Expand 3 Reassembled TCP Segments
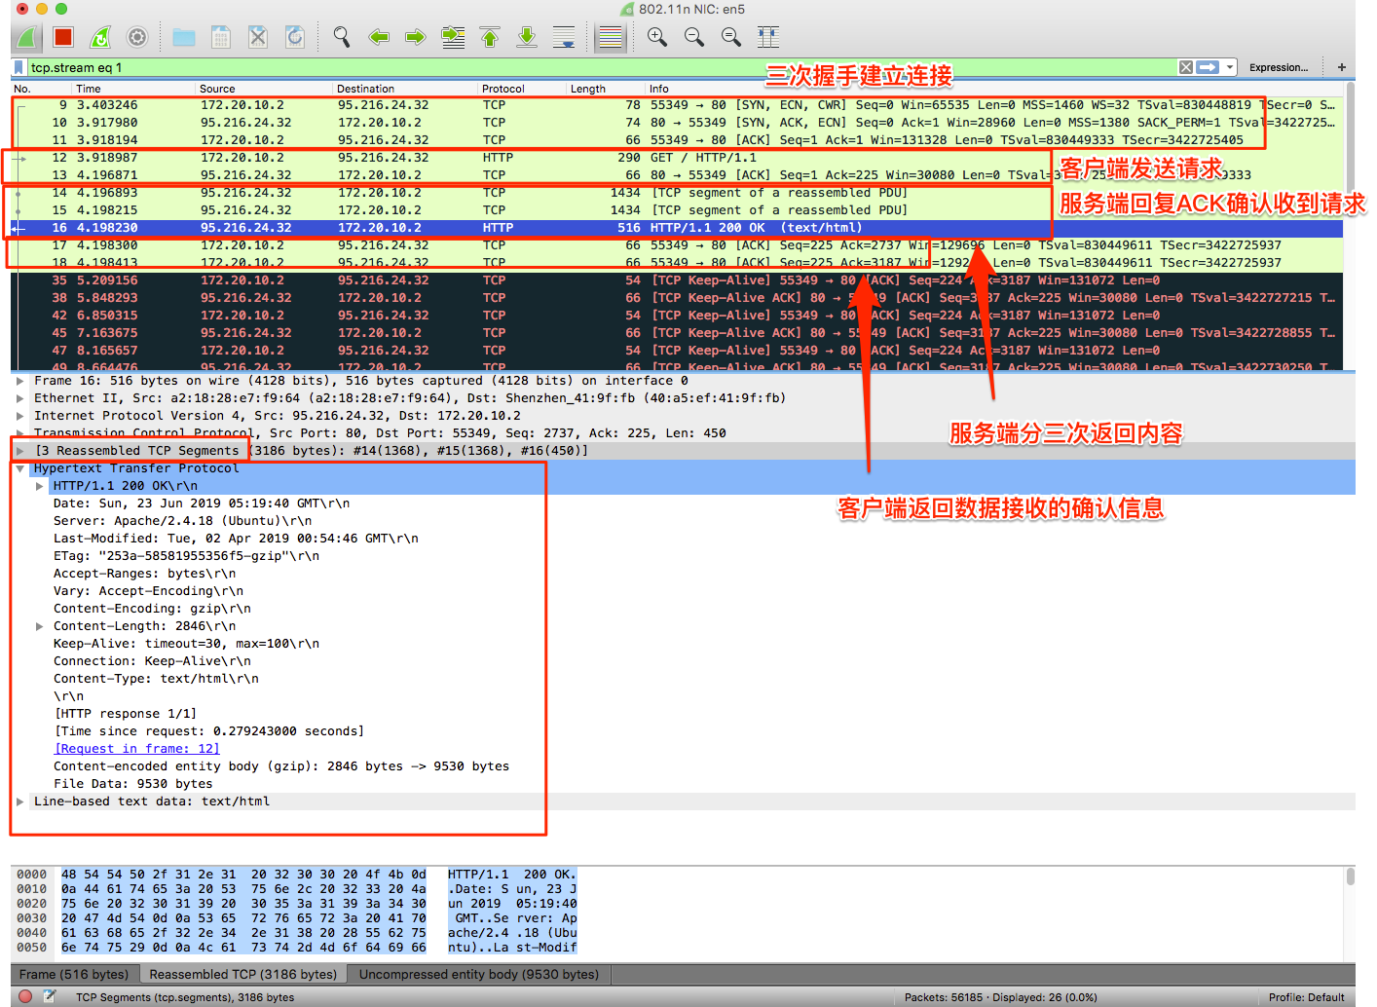The width and height of the screenshot is (1377, 1007). pos(20,451)
